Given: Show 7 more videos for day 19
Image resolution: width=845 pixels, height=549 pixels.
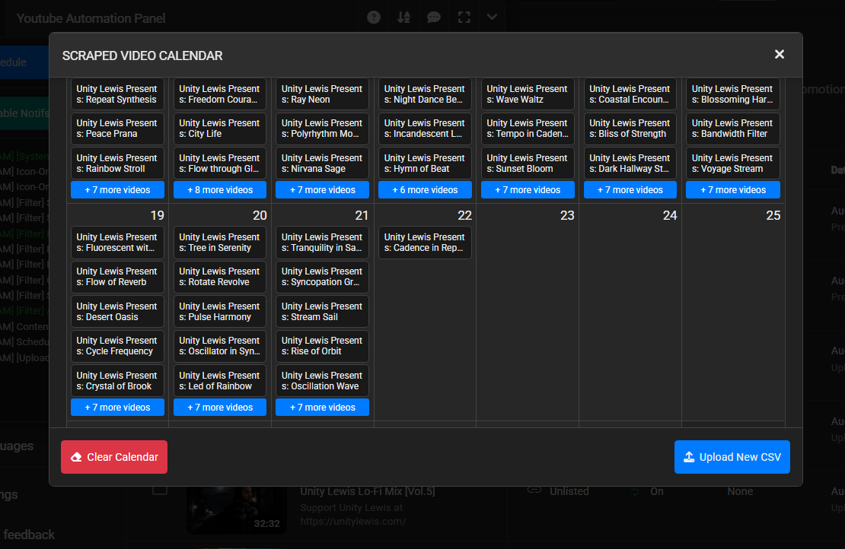Looking at the screenshot, I should click(x=117, y=408).
